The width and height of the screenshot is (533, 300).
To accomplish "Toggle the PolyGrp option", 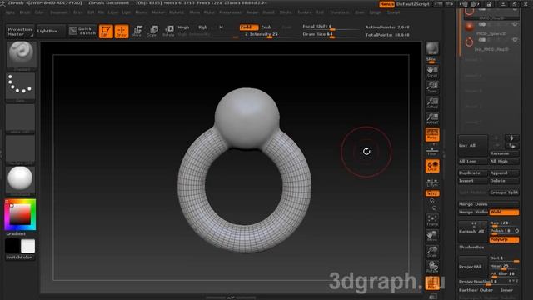I will pyautogui.click(x=504, y=239).
